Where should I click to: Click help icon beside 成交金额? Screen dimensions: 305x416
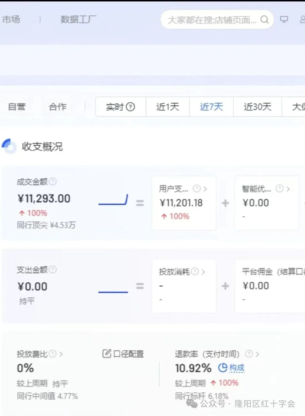(53, 182)
